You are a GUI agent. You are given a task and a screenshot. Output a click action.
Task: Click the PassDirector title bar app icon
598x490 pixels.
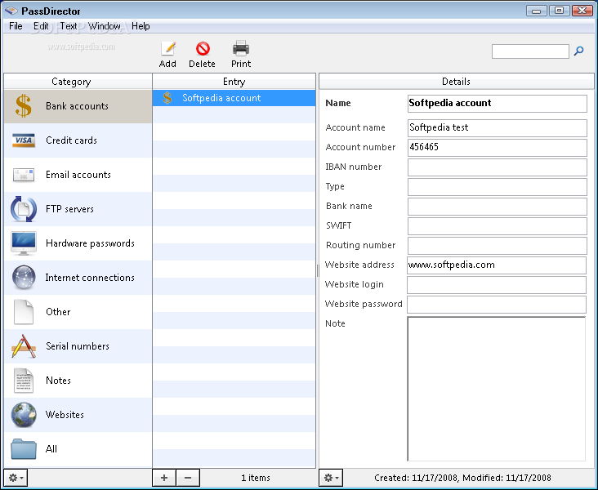pyautogui.click(x=11, y=11)
